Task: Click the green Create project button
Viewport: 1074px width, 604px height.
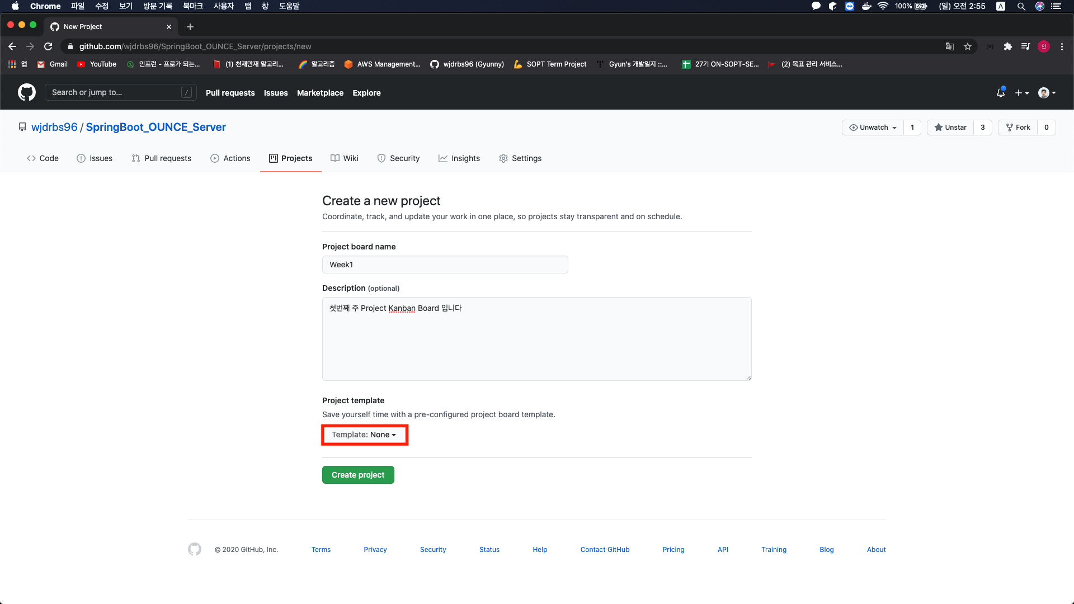Action: (358, 475)
